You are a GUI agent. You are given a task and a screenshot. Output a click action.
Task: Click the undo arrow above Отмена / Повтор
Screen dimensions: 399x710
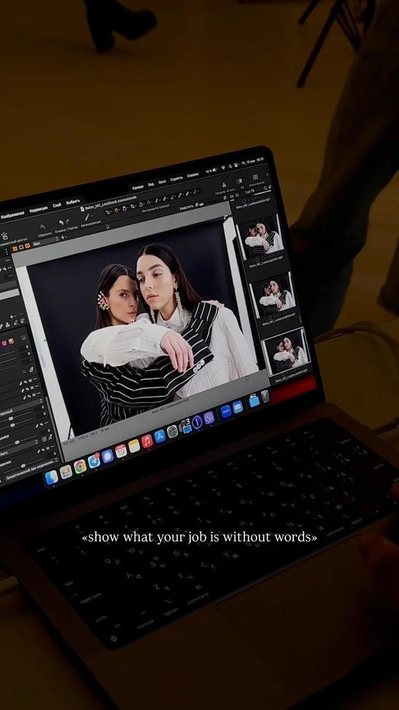(60, 222)
